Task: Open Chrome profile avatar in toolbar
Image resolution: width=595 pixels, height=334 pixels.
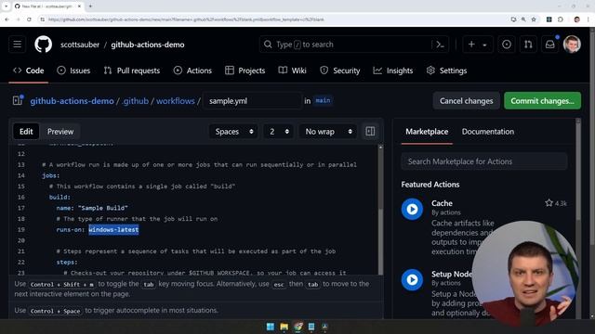Action: pos(576,19)
